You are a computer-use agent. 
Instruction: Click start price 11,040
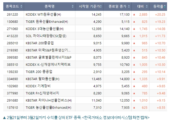[x=97, y=100]
